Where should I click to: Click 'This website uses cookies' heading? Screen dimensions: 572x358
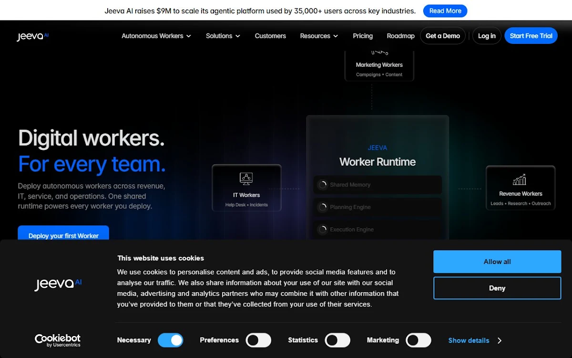(x=161, y=258)
